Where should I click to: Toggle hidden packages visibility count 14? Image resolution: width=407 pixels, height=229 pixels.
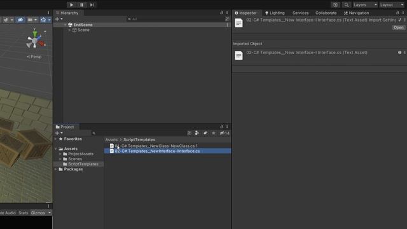pos(224,133)
